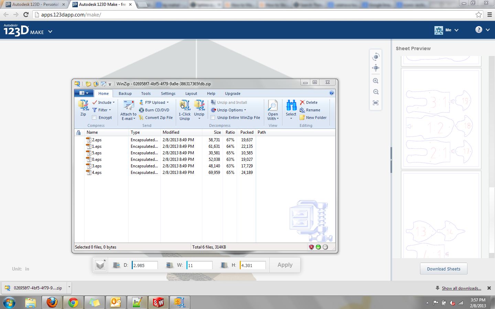Click the orbit view icon
The height and width of the screenshot is (309, 495).
coord(376,56)
